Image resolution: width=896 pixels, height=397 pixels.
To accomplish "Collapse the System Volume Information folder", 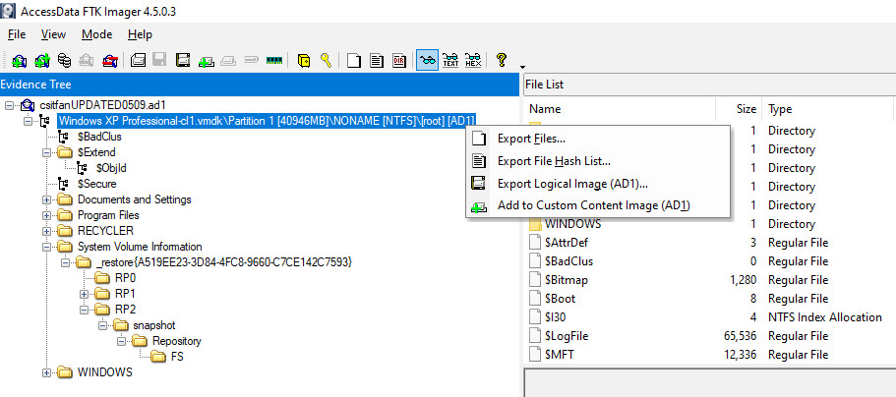I will pos(47,247).
